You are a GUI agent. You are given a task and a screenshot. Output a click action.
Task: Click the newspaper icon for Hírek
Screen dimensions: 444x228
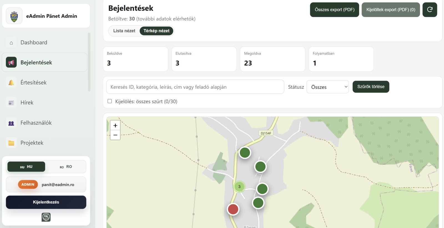click(11, 103)
